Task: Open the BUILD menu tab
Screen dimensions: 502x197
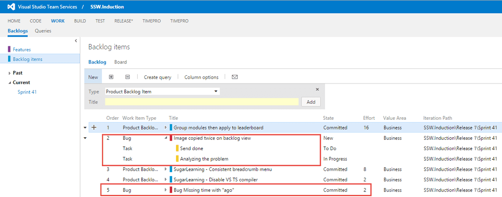Action: coord(80,21)
